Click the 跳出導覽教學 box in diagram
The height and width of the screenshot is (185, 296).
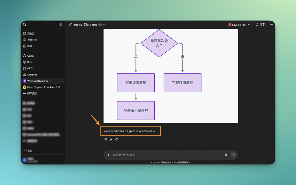[x=136, y=83]
